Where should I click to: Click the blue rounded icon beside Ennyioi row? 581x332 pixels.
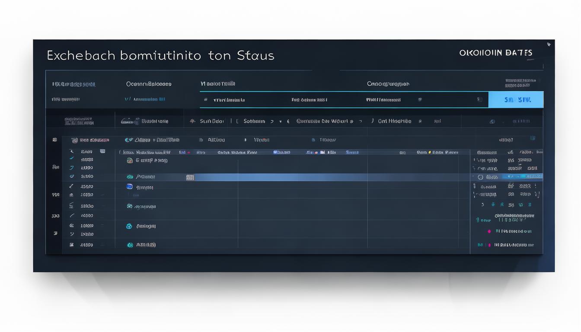(x=129, y=187)
